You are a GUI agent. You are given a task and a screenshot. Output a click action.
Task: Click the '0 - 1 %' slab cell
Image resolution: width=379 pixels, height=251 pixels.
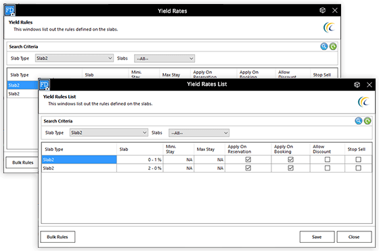pos(139,160)
